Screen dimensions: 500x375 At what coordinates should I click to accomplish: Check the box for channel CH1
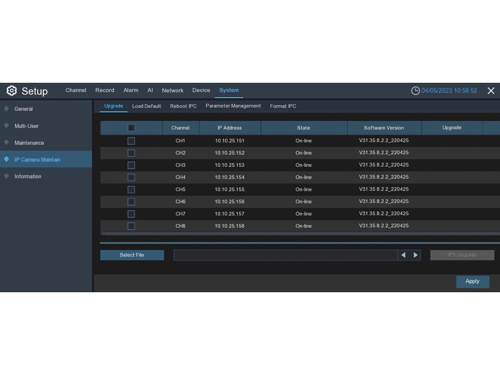131,141
